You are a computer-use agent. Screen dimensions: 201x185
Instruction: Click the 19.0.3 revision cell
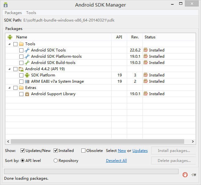(135, 63)
